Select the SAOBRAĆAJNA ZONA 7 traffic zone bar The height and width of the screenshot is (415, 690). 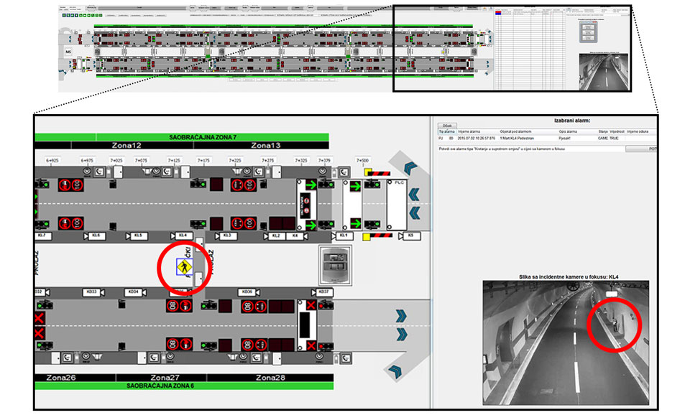[x=213, y=138]
